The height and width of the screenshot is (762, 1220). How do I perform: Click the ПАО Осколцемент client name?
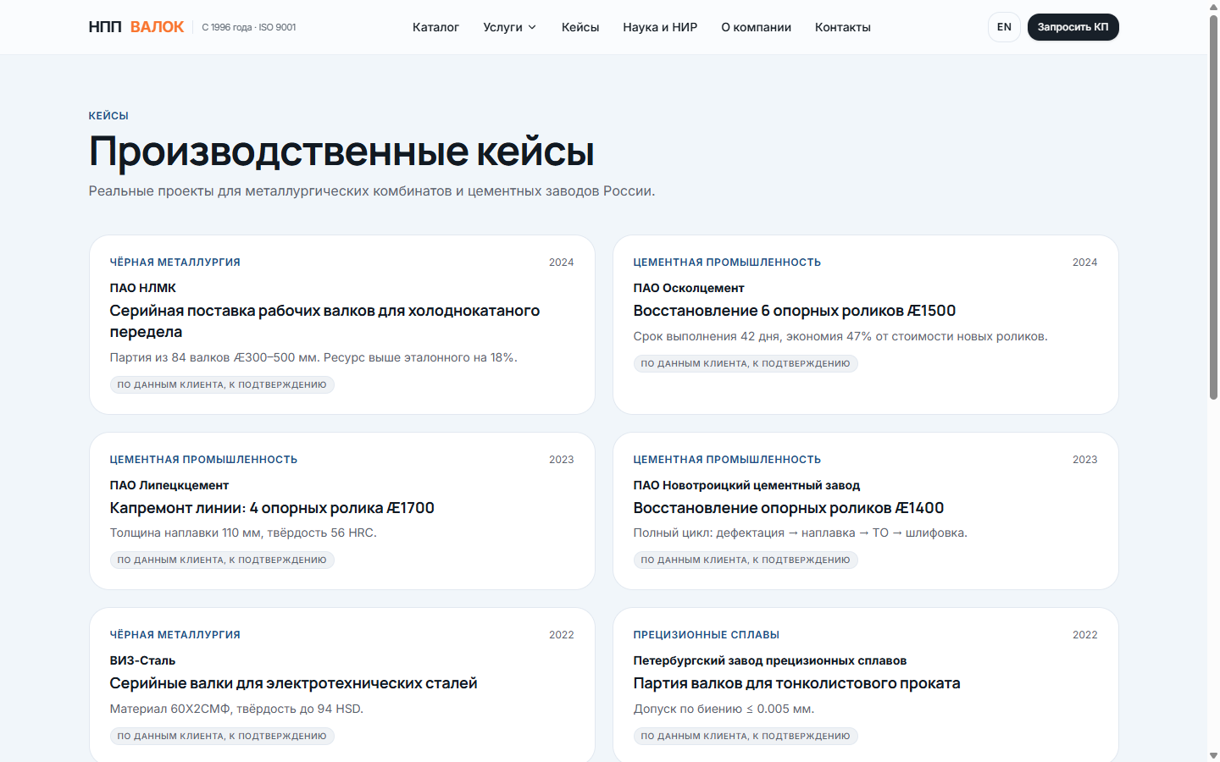click(689, 288)
